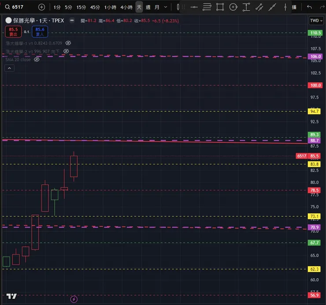Switch to the 5分 timeframe
The image size is (326, 305).
[68, 7]
